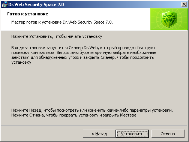The height and width of the screenshot is (142, 189).
Task: Click the Dr.Web green spider shield logo
Action: [x=169, y=19]
